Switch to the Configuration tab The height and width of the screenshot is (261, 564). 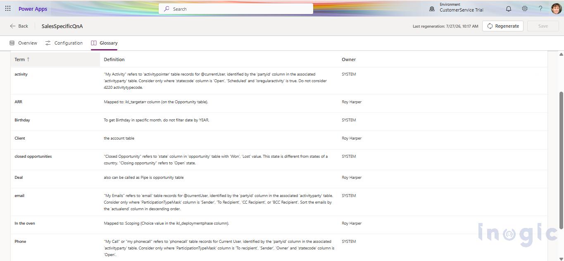click(x=64, y=43)
